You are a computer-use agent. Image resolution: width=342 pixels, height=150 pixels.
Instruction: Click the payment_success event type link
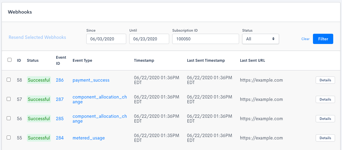coord(91,80)
